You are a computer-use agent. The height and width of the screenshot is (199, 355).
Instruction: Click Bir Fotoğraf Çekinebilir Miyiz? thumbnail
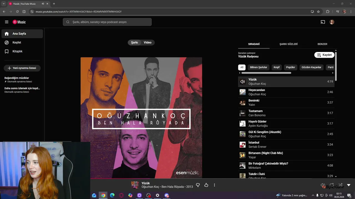[243, 166]
